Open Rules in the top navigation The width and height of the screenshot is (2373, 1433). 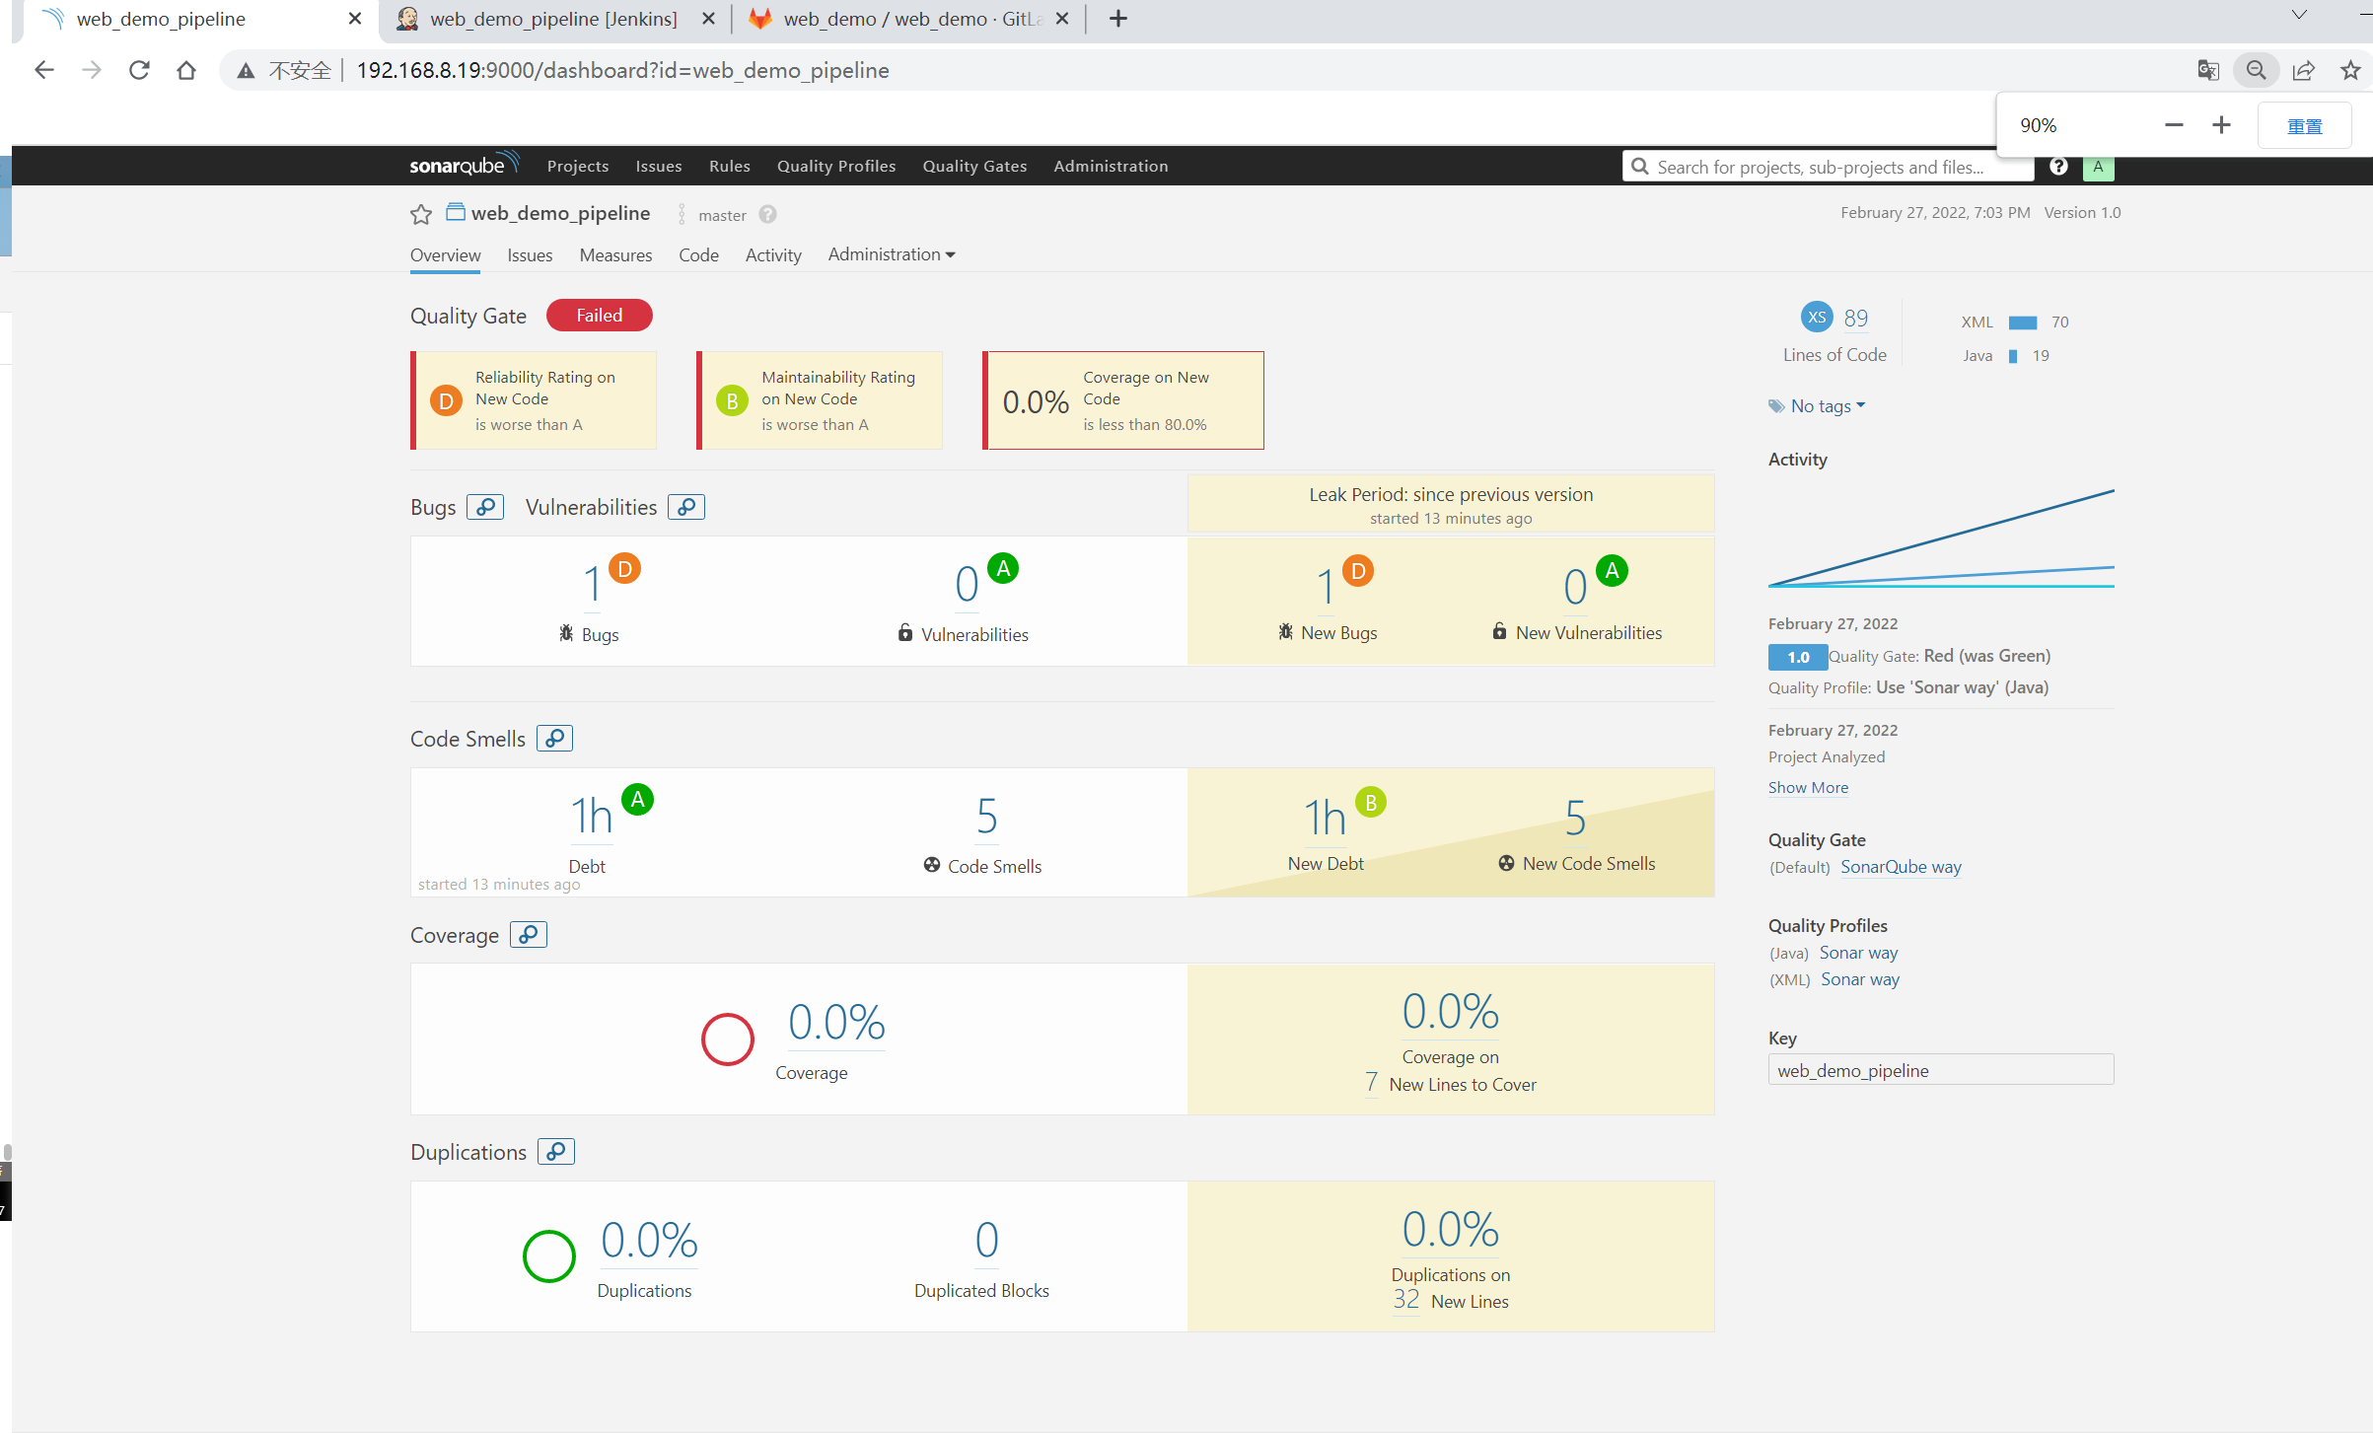pyautogui.click(x=730, y=166)
